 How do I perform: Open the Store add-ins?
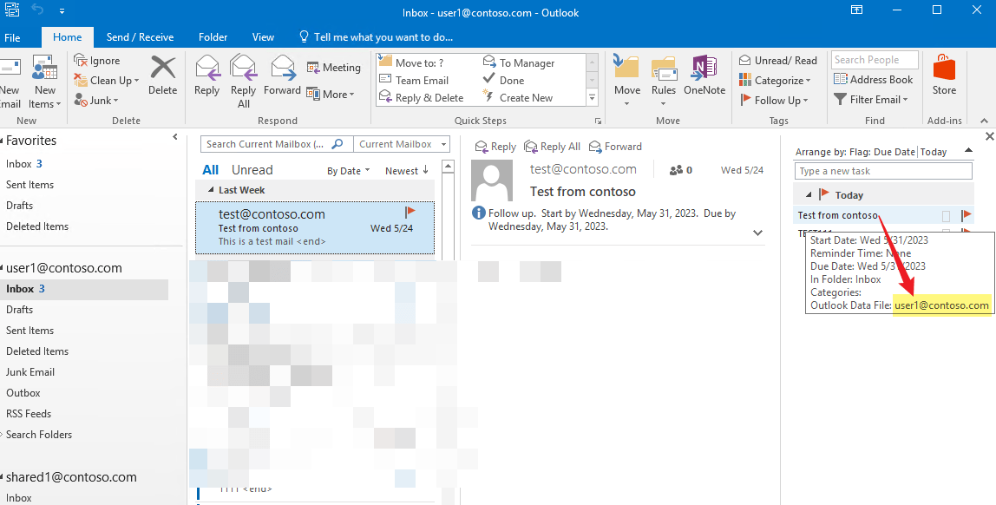(x=944, y=75)
